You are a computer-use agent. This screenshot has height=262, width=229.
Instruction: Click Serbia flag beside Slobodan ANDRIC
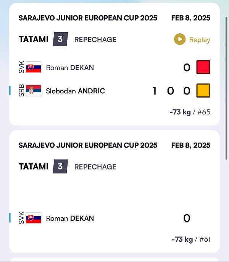coord(34,91)
